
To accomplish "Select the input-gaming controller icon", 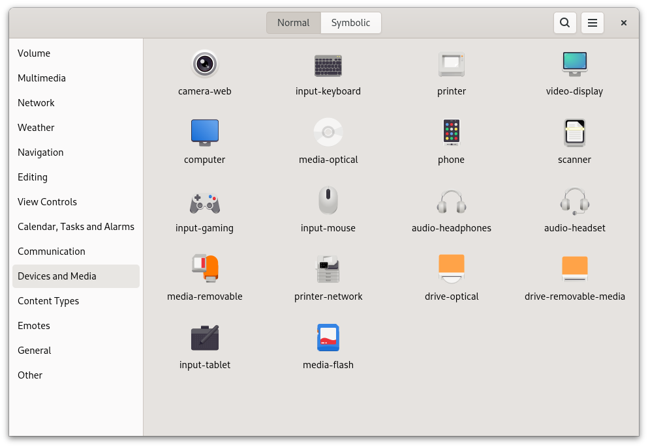I will [204, 201].
